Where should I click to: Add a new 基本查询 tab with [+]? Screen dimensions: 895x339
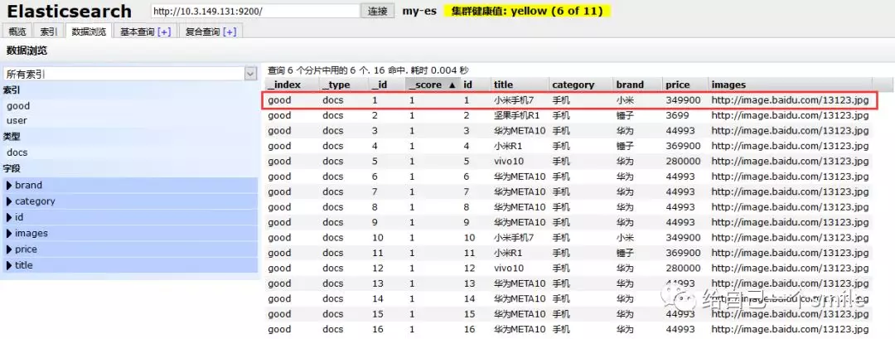pos(164,32)
